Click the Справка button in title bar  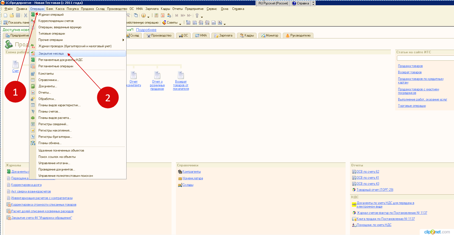(x=301, y=3)
